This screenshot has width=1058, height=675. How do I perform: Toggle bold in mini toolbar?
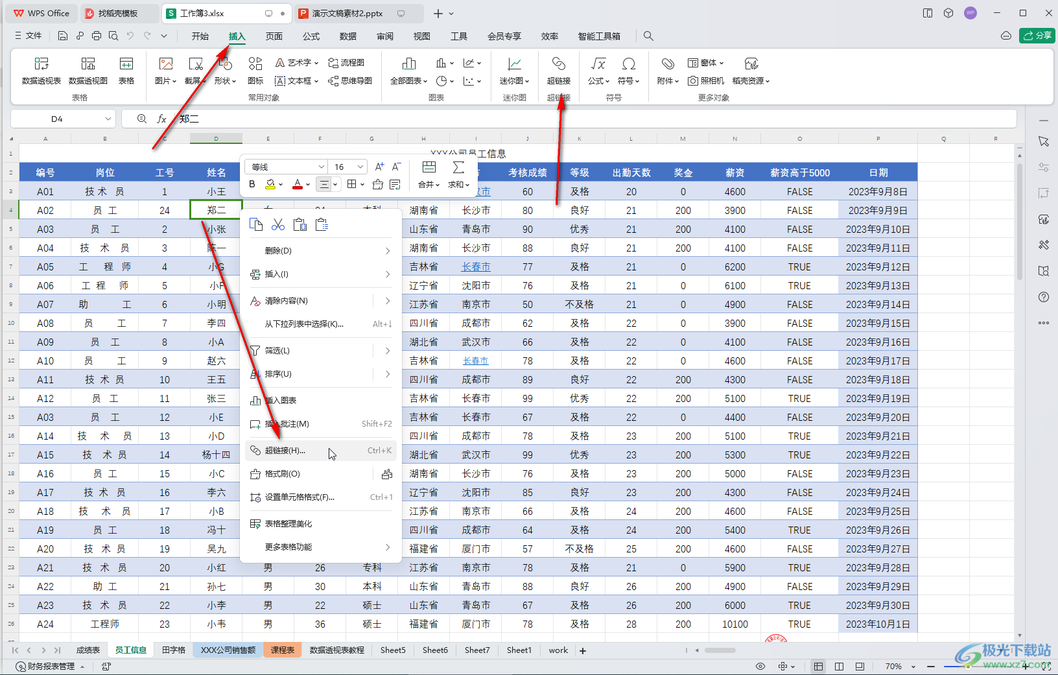point(252,184)
